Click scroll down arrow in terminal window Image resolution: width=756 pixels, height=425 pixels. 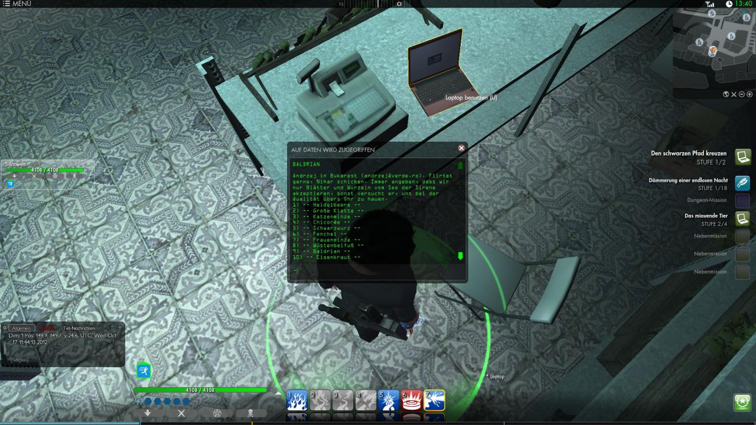coord(461,256)
